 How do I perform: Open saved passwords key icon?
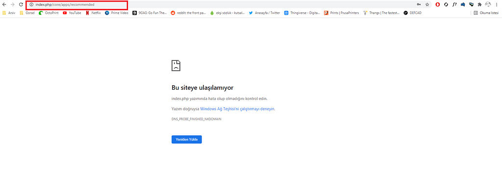pos(419,4)
